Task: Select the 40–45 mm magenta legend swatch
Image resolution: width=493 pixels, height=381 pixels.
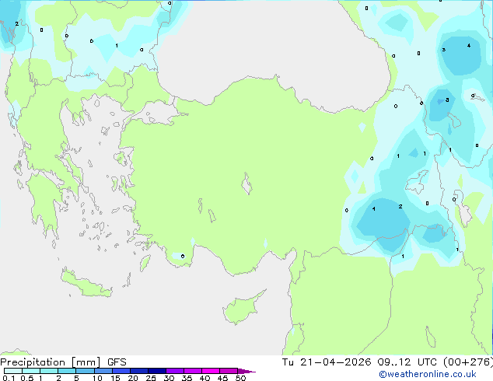Action: click(211, 371)
